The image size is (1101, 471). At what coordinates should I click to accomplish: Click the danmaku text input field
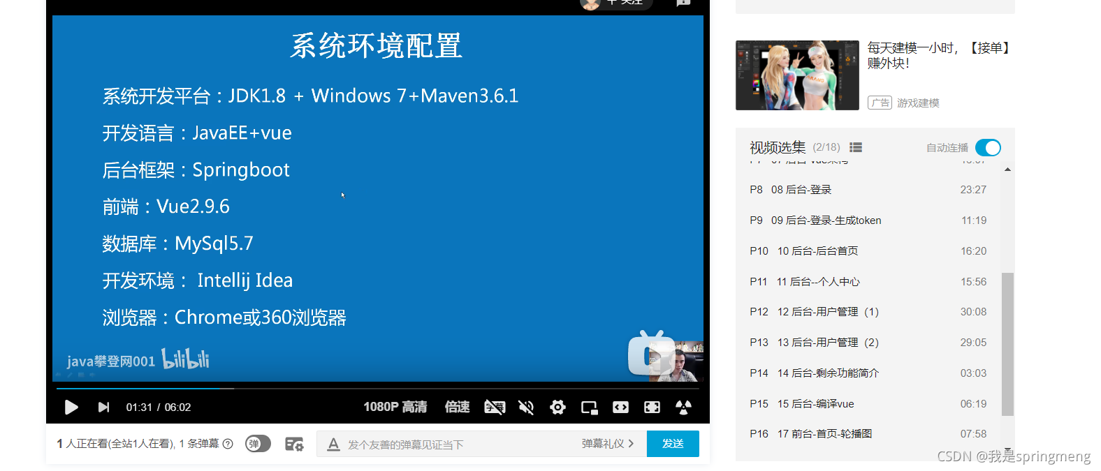(454, 444)
